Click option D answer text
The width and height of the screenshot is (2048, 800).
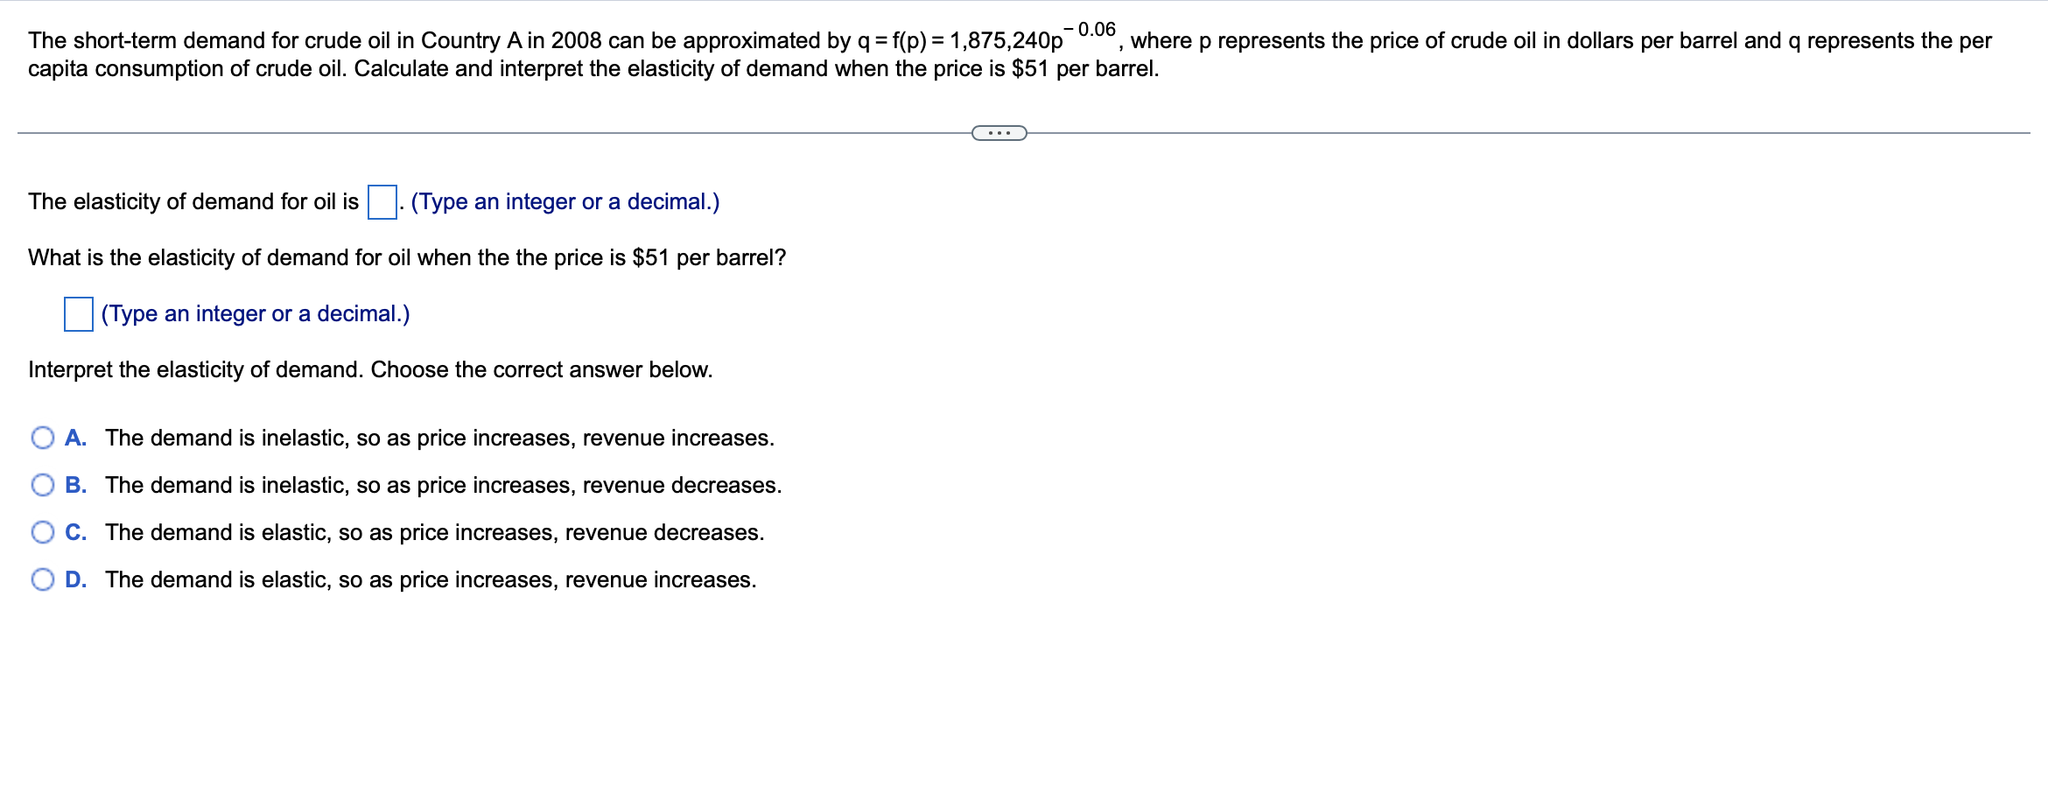[429, 579]
